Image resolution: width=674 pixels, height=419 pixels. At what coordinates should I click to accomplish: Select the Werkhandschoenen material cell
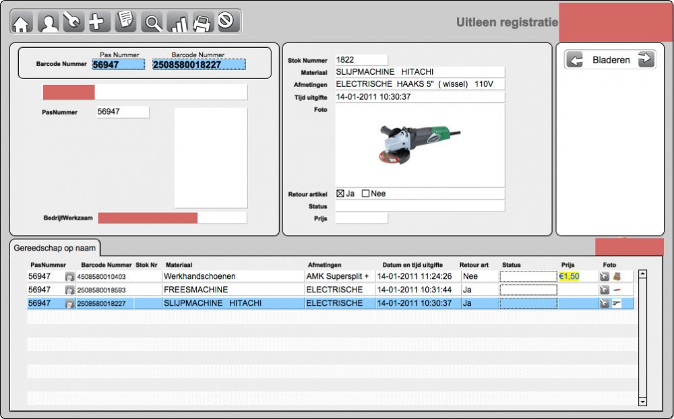233,276
